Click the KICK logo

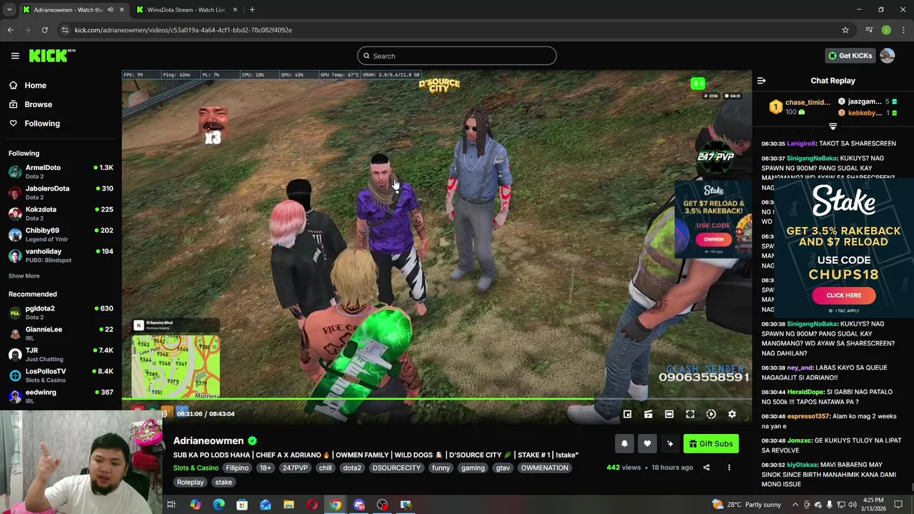(51, 56)
